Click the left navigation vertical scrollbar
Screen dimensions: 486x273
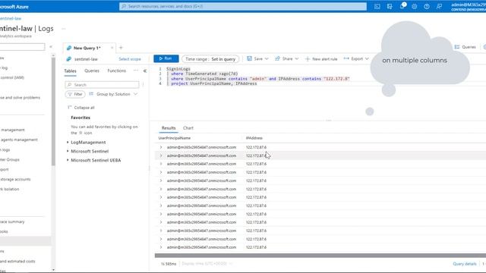tap(53, 111)
